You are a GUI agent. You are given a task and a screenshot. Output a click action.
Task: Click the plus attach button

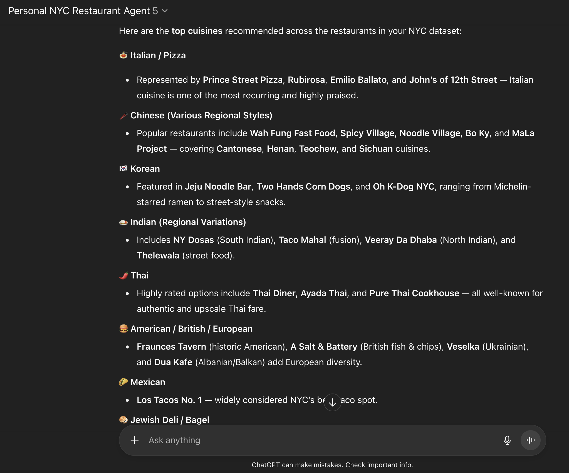[135, 440]
